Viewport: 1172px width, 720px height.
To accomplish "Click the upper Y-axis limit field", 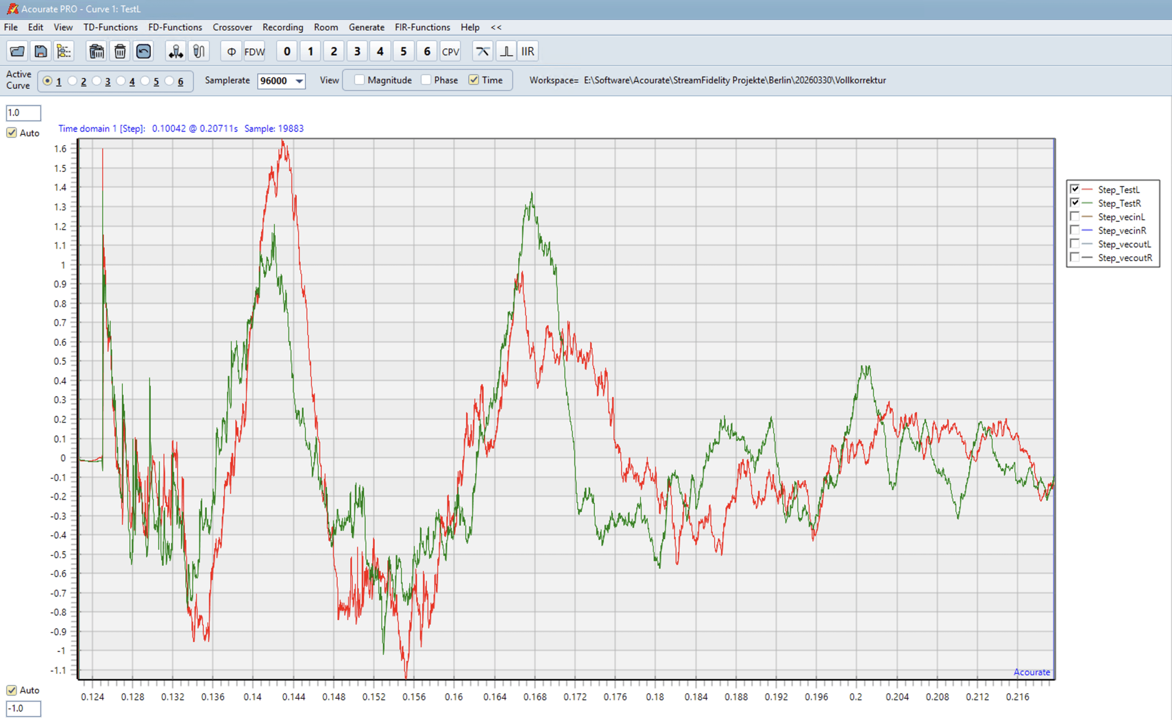I will tap(23, 113).
